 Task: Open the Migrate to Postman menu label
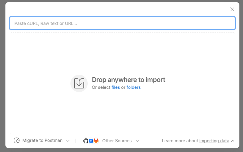coord(42,140)
